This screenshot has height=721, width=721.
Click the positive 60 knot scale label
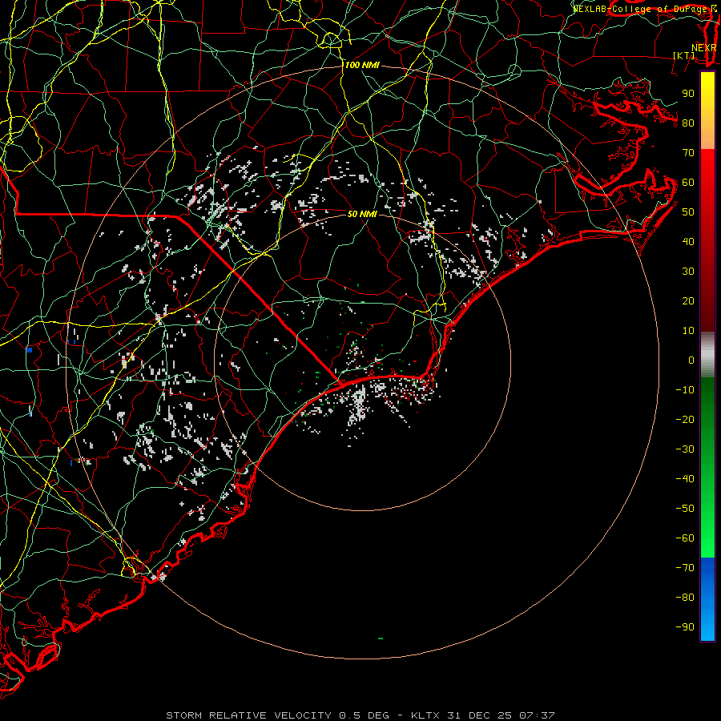coord(688,182)
